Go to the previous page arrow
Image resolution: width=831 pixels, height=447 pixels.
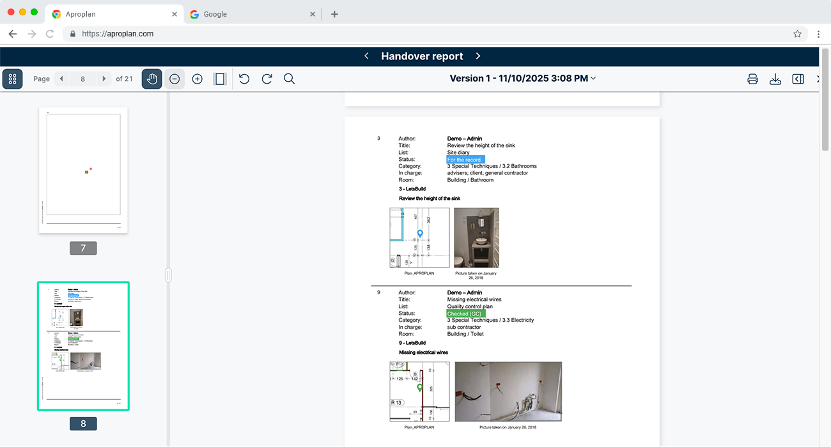pos(61,79)
